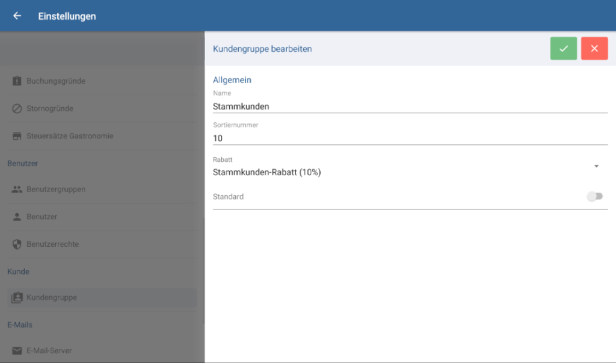
Task: Click the Stornogründe prohibition icon
Action: tap(17, 108)
